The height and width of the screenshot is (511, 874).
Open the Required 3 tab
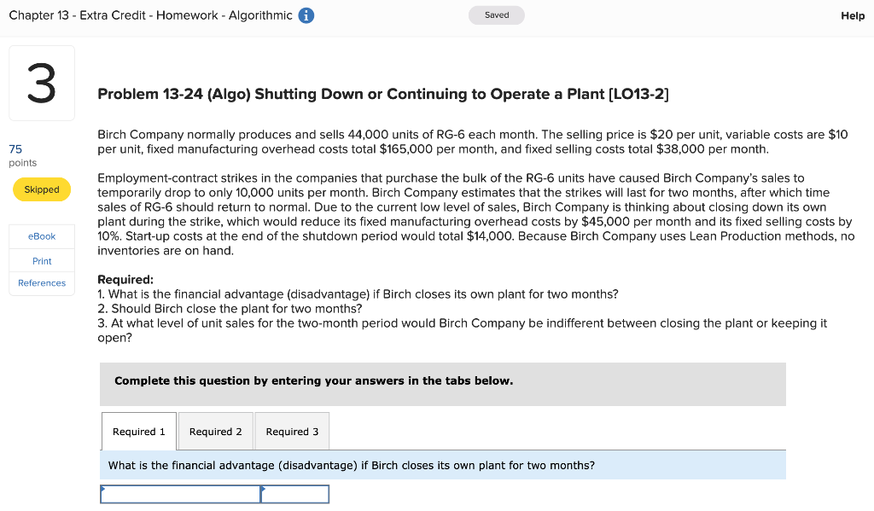point(292,431)
